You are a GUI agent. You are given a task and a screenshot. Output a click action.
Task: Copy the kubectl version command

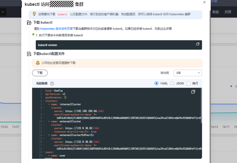[x=198, y=44]
